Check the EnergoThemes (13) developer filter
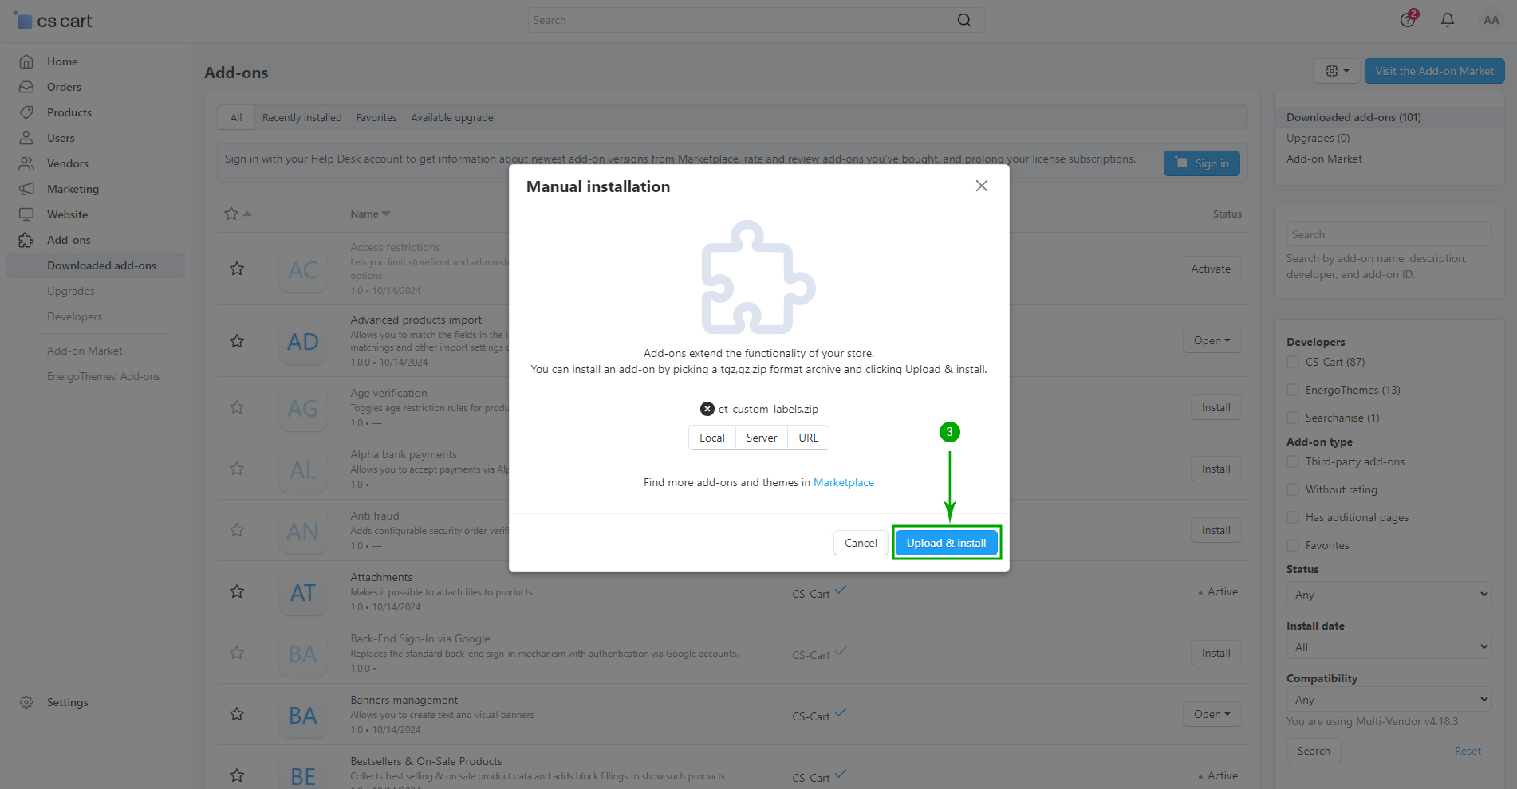The image size is (1517, 789). [x=1293, y=390]
